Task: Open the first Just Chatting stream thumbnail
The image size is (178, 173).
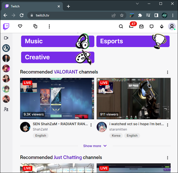Action: click(57, 168)
